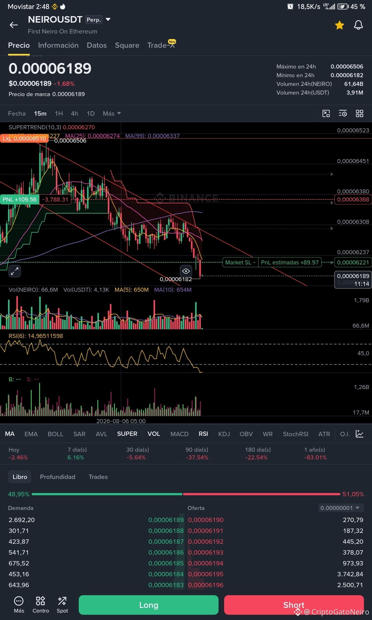Open the Información tab
372x620 pixels.
[58, 45]
